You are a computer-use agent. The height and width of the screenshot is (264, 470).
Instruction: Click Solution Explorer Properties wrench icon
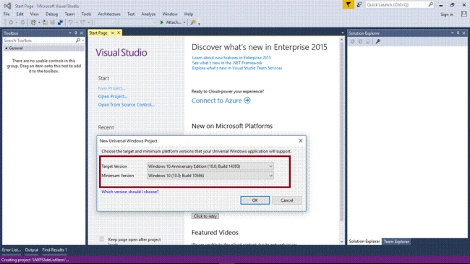coord(378,41)
